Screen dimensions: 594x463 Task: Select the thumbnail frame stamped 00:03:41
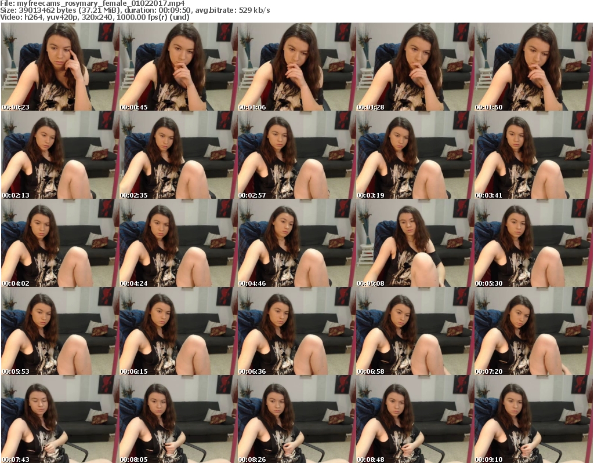point(533,155)
